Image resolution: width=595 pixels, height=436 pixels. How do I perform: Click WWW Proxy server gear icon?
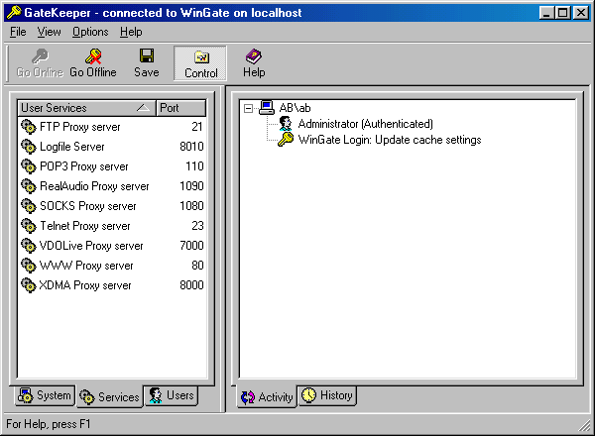pyautogui.click(x=29, y=266)
